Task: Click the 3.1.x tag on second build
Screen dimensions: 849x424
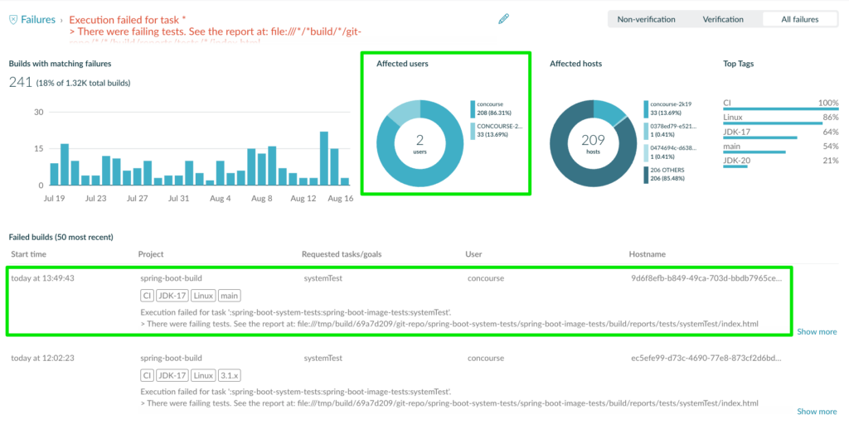Action: click(230, 375)
